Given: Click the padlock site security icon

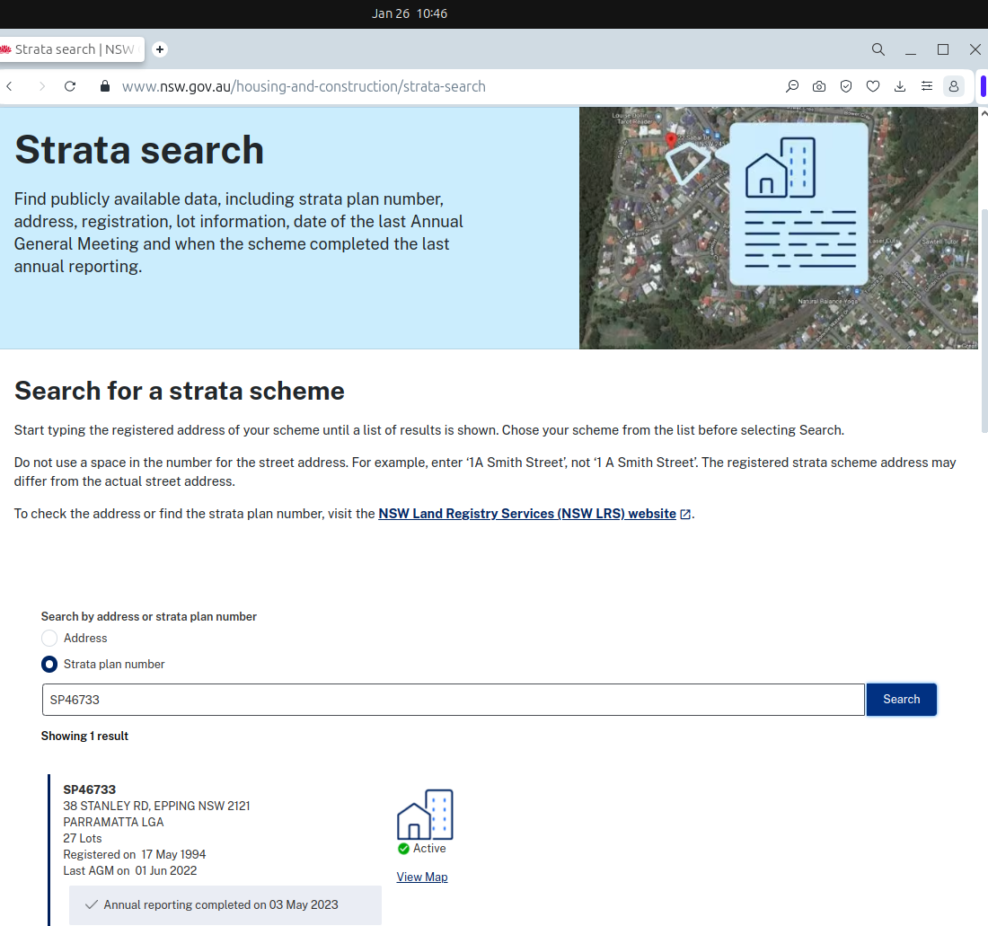Looking at the screenshot, I should [104, 86].
